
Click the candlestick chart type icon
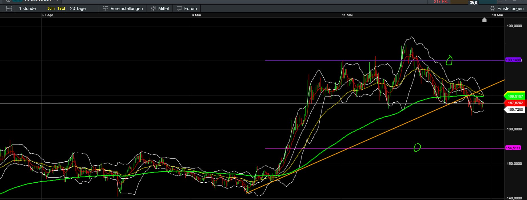[x=153, y=9]
